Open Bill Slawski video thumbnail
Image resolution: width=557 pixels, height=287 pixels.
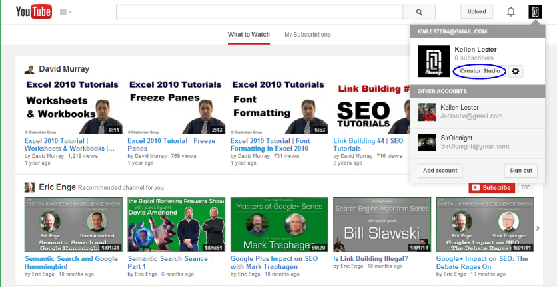coord(382,225)
